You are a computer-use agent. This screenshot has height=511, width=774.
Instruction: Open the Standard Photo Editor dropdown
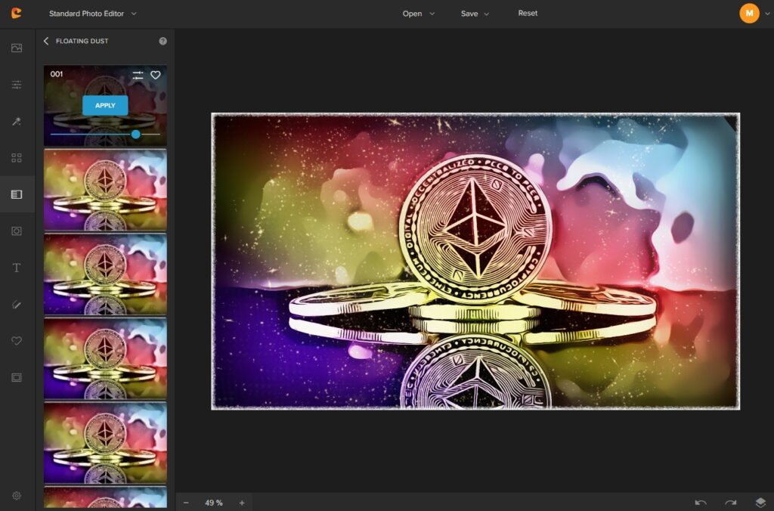tap(92, 14)
